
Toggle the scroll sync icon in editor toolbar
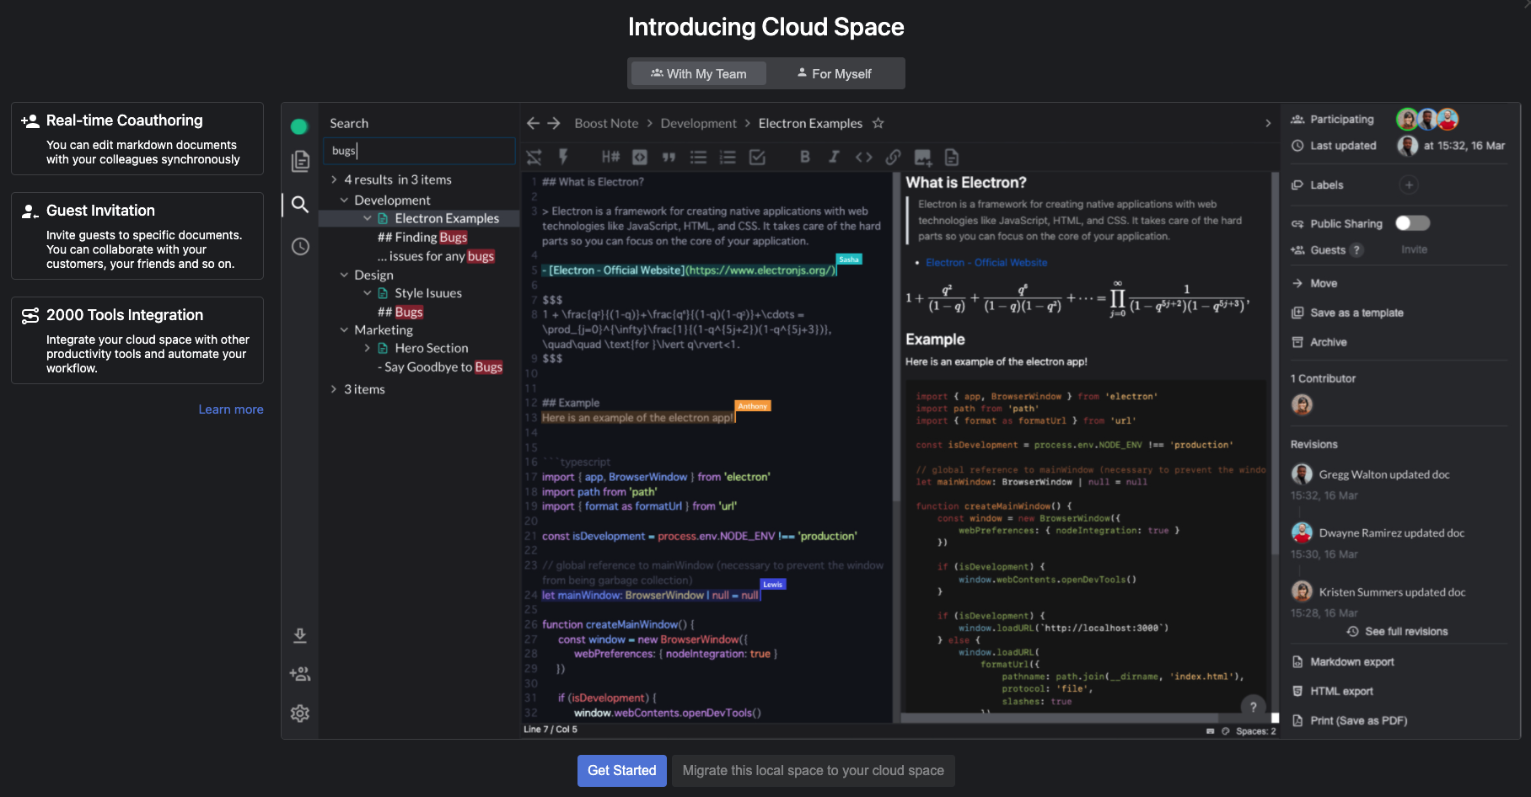point(534,158)
